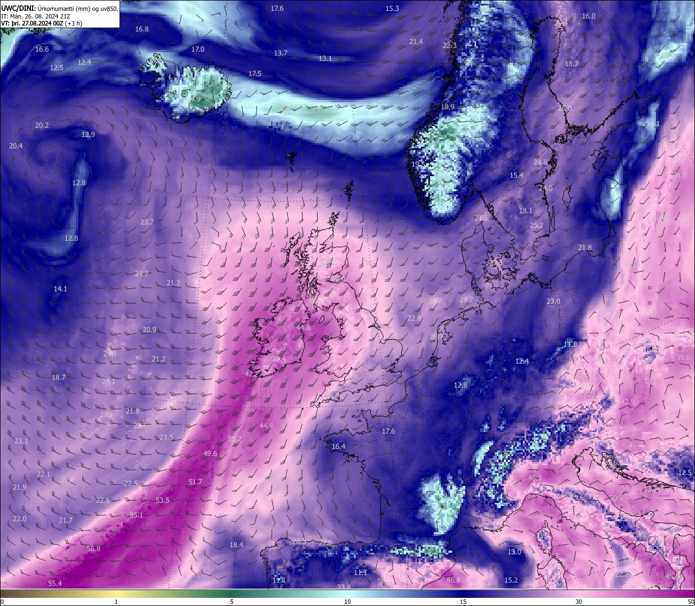Click the 23.1 value at the left edge
Viewport: 695px width, 606px height.
pos(21,441)
